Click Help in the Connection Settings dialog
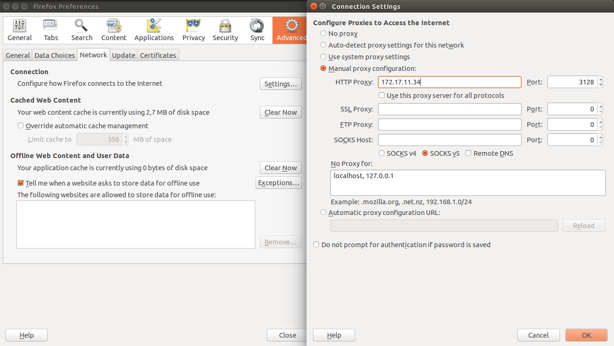Image resolution: width=614 pixels, height=346 pixels. click(334, 335)
